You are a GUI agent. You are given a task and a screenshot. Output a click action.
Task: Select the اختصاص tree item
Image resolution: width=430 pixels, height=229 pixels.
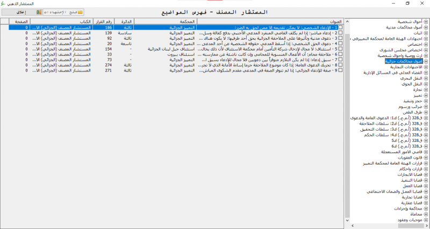[415, 45]
